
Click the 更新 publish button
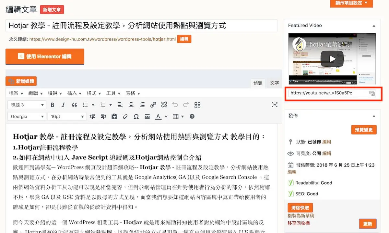pyautogui.click(x=368, y=224)
